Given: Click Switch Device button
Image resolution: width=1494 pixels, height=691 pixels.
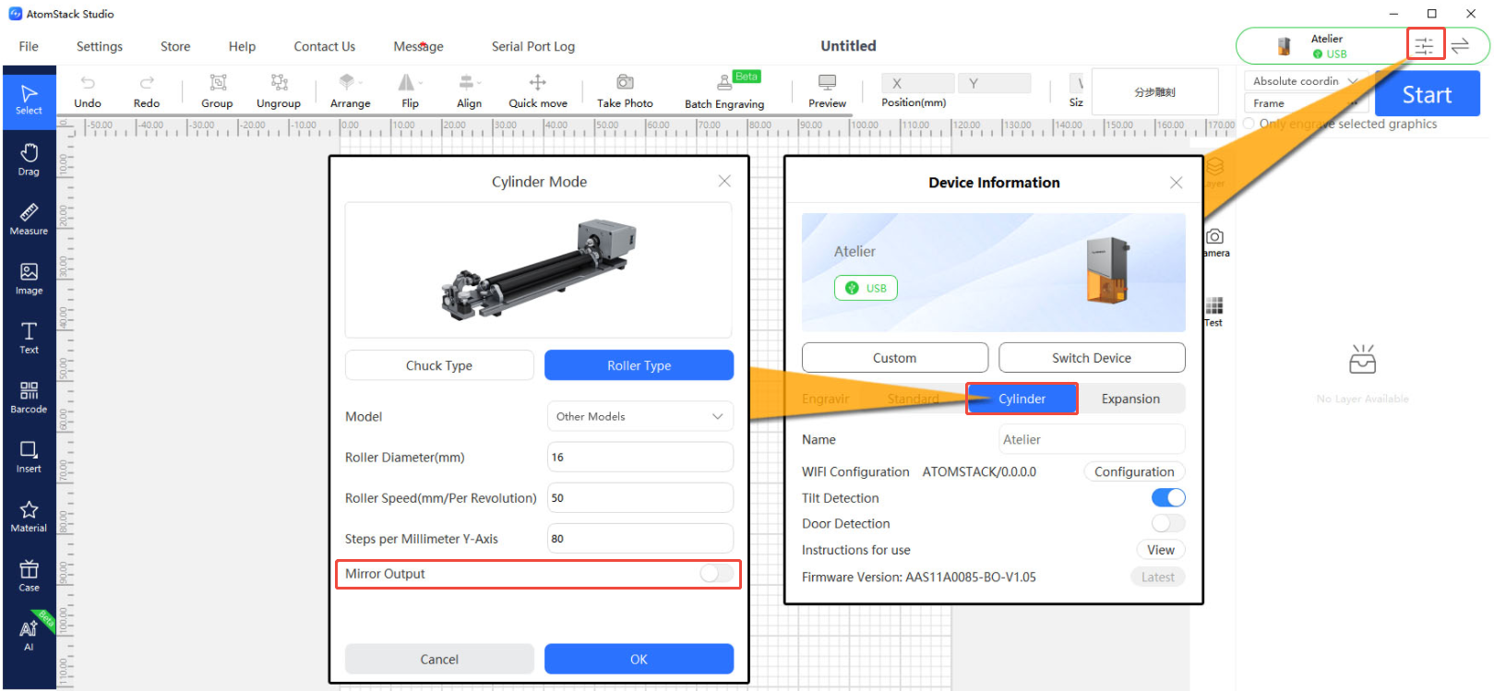Looking at the screenshot, I should click(1092, 358).
